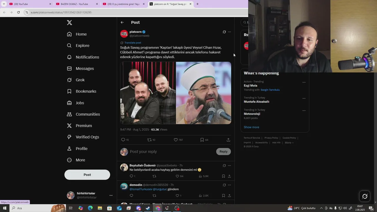Reply to Beytullah Özdemir's comment
This screenshot has height=212, width=377.
(132, 176)
